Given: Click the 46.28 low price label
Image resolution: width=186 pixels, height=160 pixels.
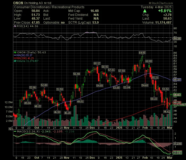Looking at the screenshot, I should click(67, 113).
